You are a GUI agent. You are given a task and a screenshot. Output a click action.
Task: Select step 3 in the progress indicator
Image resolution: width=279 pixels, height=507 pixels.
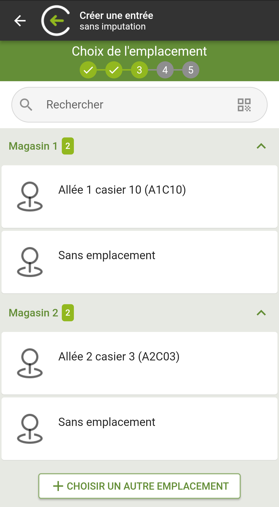139,70
